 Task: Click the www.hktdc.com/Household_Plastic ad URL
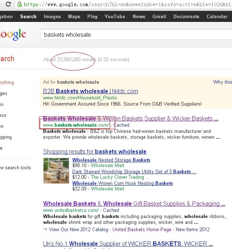pos(80,98)
